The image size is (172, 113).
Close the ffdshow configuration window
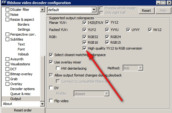click(169, 3)
